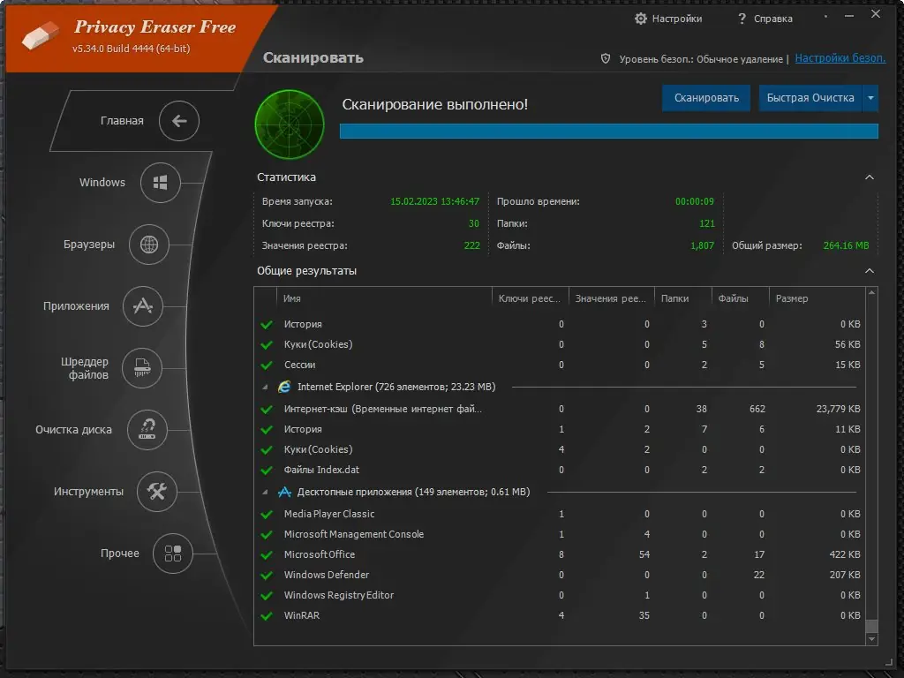Click the 264.16 MB total size value
The image size is (904, 678).
click(x=846, y=245)
